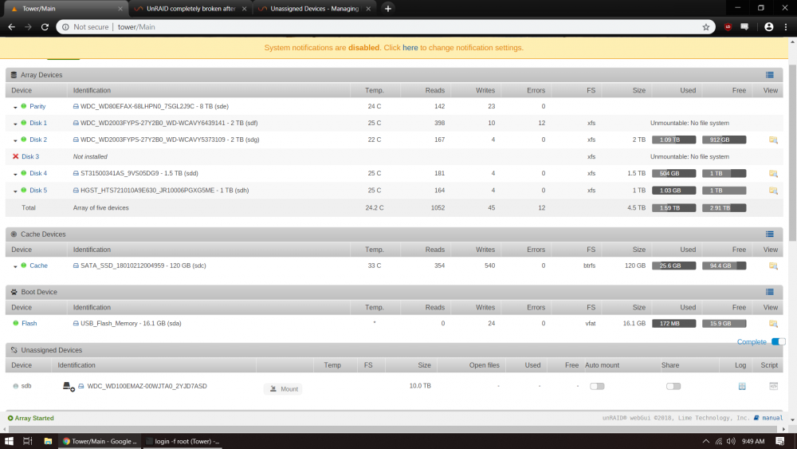The height and width of the screenshot is (449, 797).
Task: Open Parity device link
Action: click(x=37, y=106)
